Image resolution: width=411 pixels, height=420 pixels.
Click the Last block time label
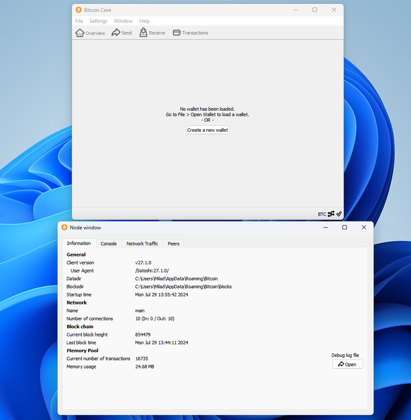tap(81, 343)
